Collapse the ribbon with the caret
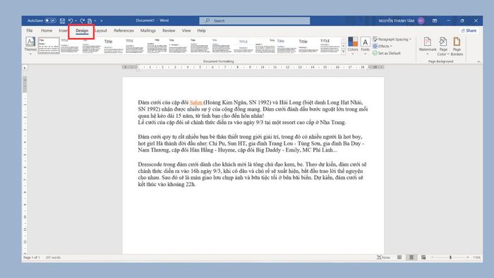This screenshot has width=494, height=278. pos(479,61)
